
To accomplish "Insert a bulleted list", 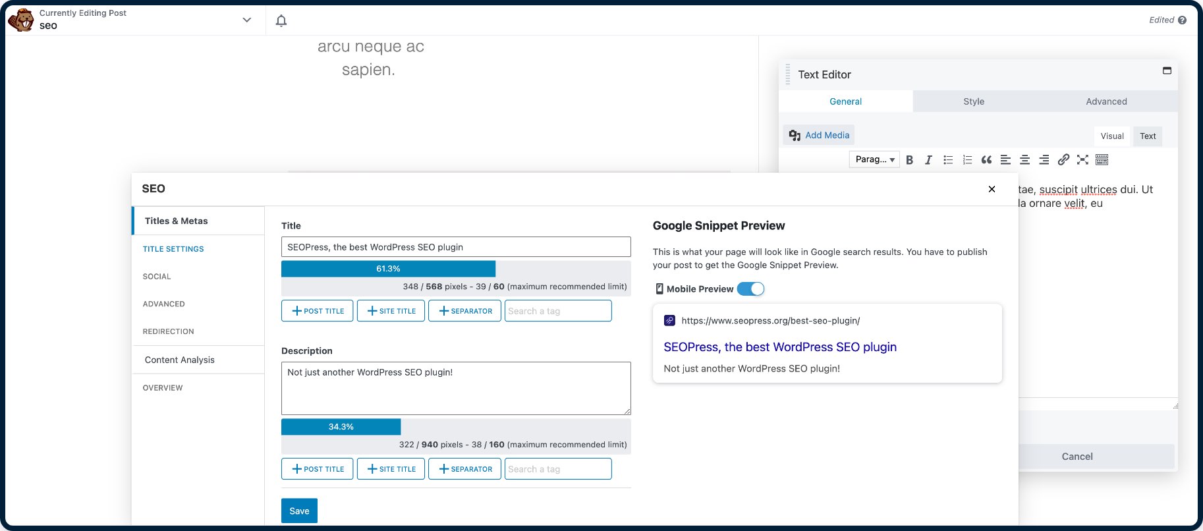I will coord(948,160).
